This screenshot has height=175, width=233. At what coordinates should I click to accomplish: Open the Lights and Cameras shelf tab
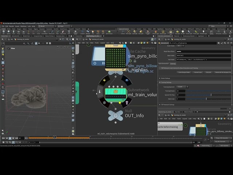(x=124, y=29)
